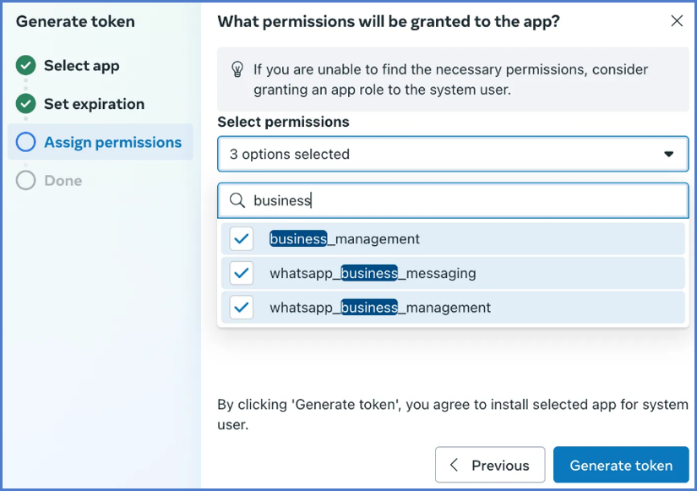Click the green checkmark beside Set expiration
Viewport: 697px width, 491px height.
pos(26,104)
